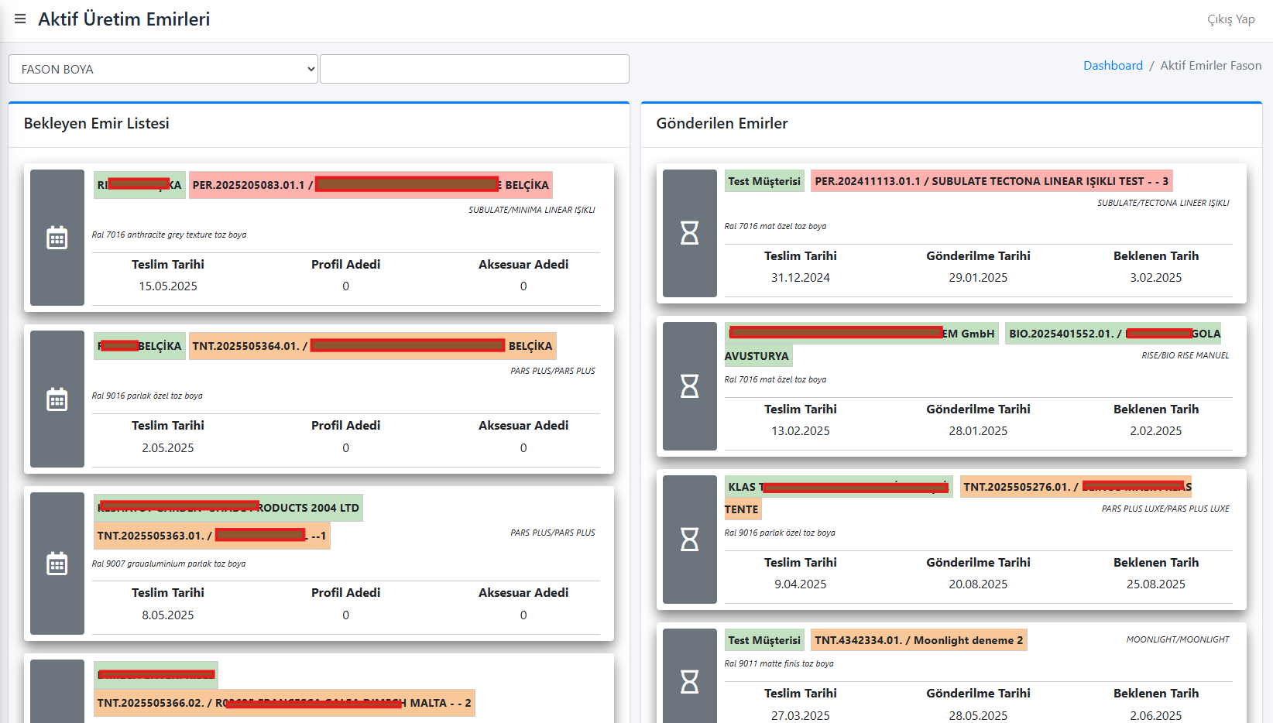Click hourglass icon on PER.202411113.01.1 order

[689, 233]
